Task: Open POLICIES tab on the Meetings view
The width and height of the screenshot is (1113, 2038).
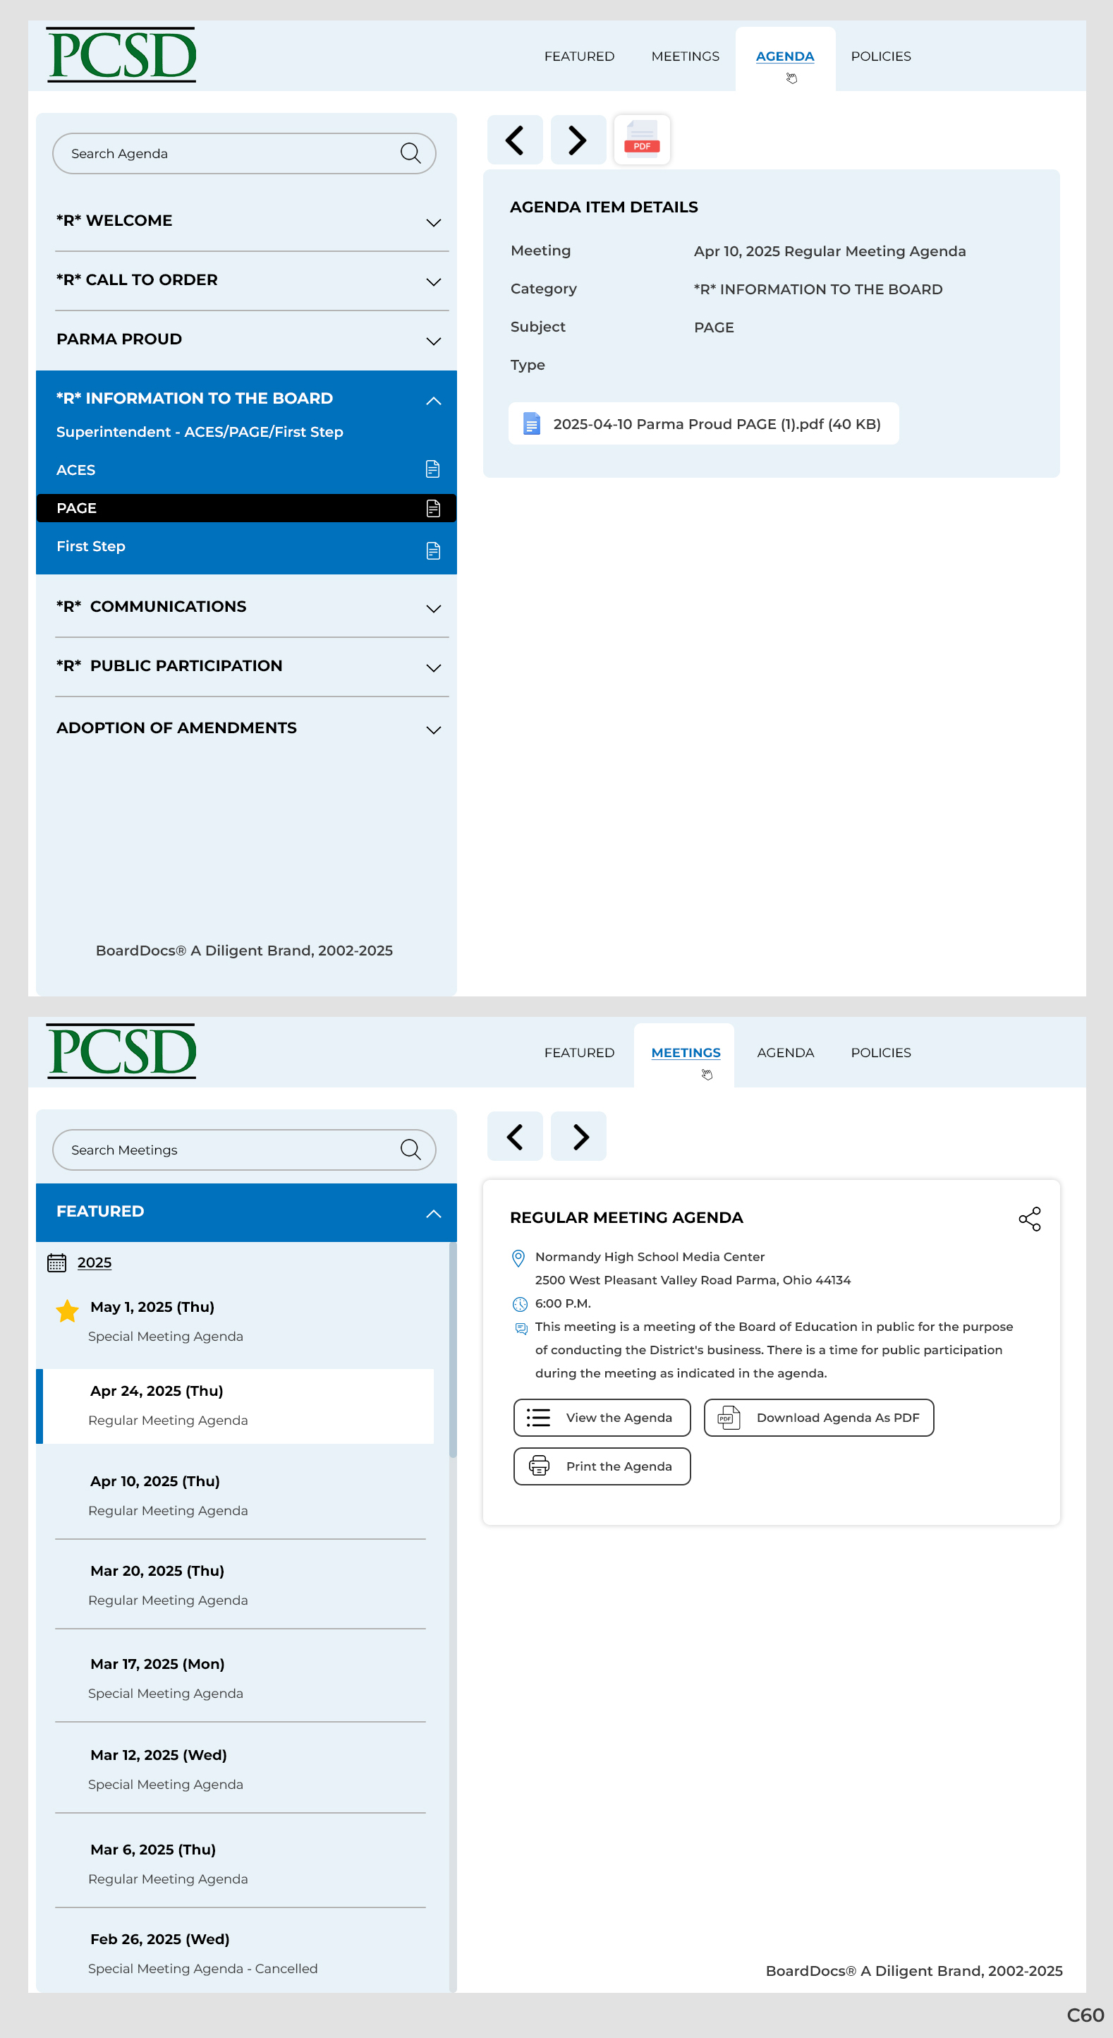Action: click(881, 1052)
